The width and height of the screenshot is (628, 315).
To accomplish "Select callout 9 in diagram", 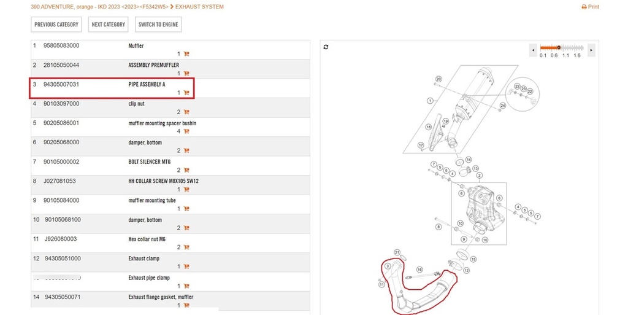I will click(464, 239).
